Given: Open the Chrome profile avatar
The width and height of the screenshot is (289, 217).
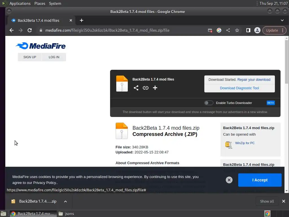Looking at the screenshot, I should click(257, 30).
